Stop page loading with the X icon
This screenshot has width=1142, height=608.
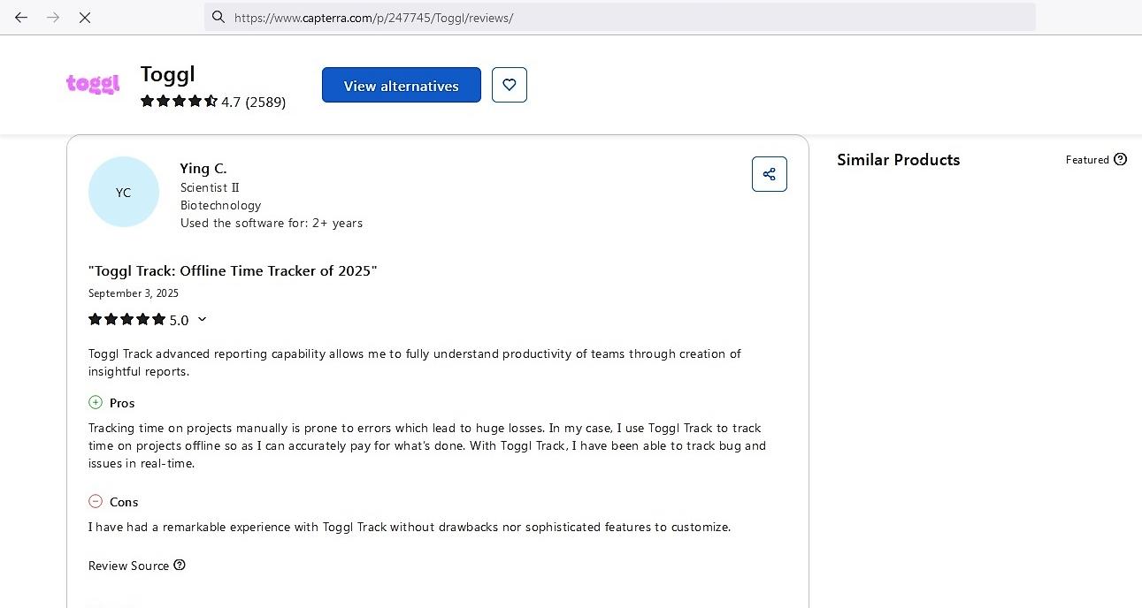coord(85,17)
